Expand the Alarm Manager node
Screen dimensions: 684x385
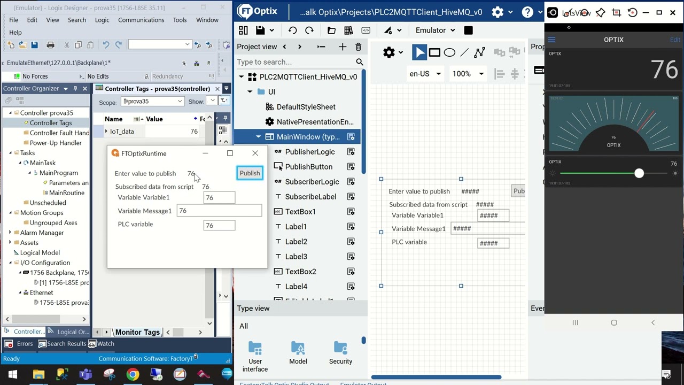(x=10, y=233)
